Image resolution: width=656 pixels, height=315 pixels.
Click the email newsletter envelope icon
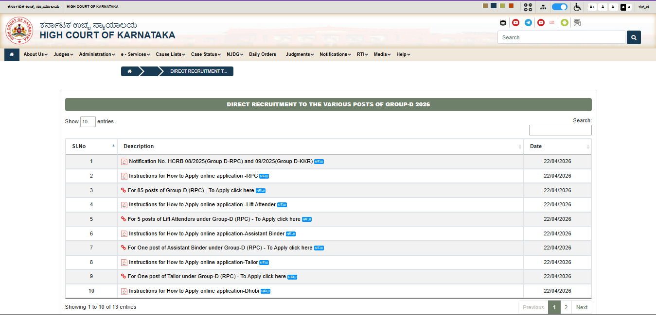(x=577, y=22)
